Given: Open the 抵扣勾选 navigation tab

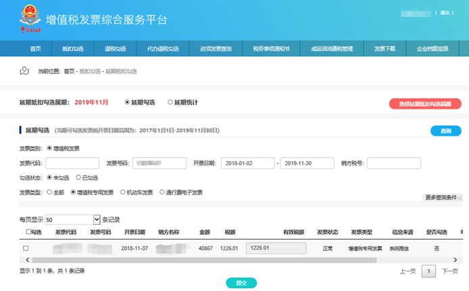Looking at the screenshot, I should [73, 49].
